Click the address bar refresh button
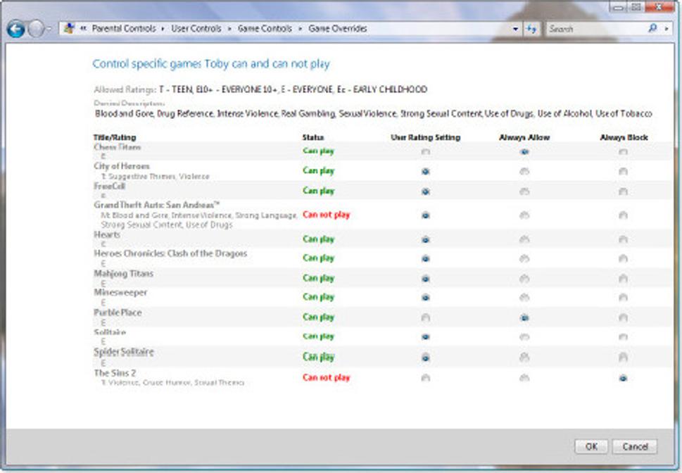682x473 pixels. tap(531, 29)
